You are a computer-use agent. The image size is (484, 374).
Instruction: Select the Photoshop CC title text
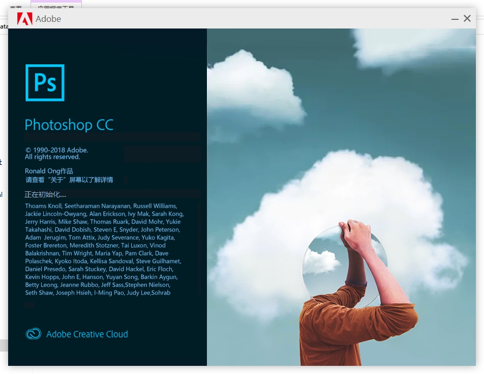(69, 125)
